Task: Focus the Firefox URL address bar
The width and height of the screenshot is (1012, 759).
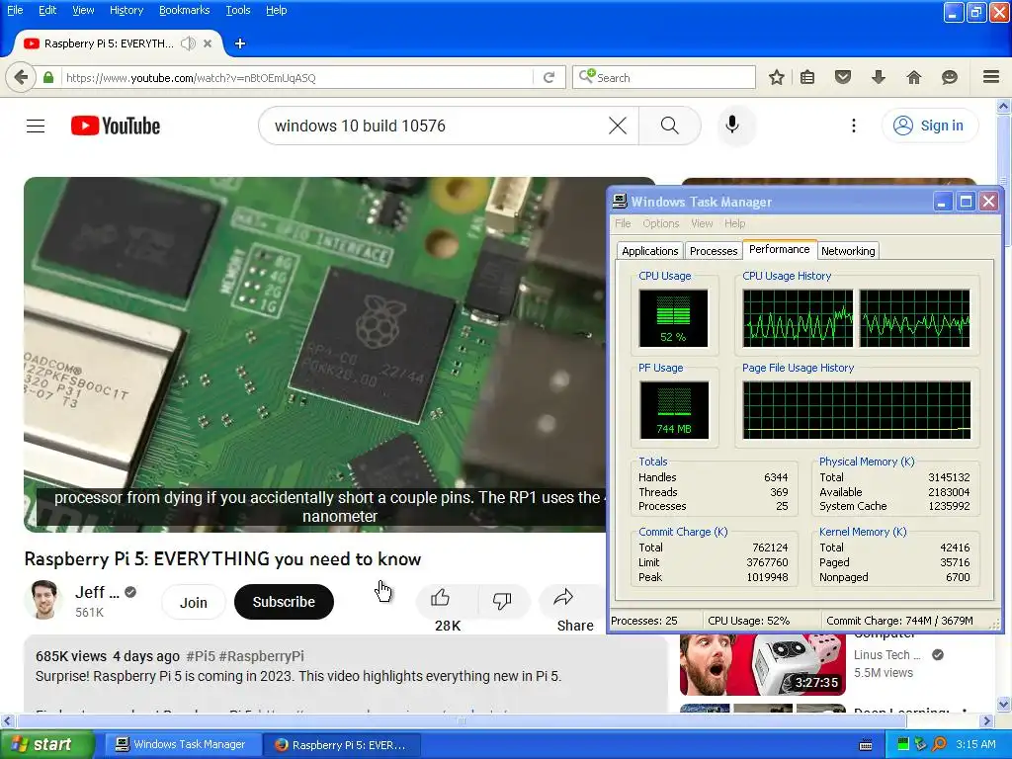Action: tap(296, 77)
